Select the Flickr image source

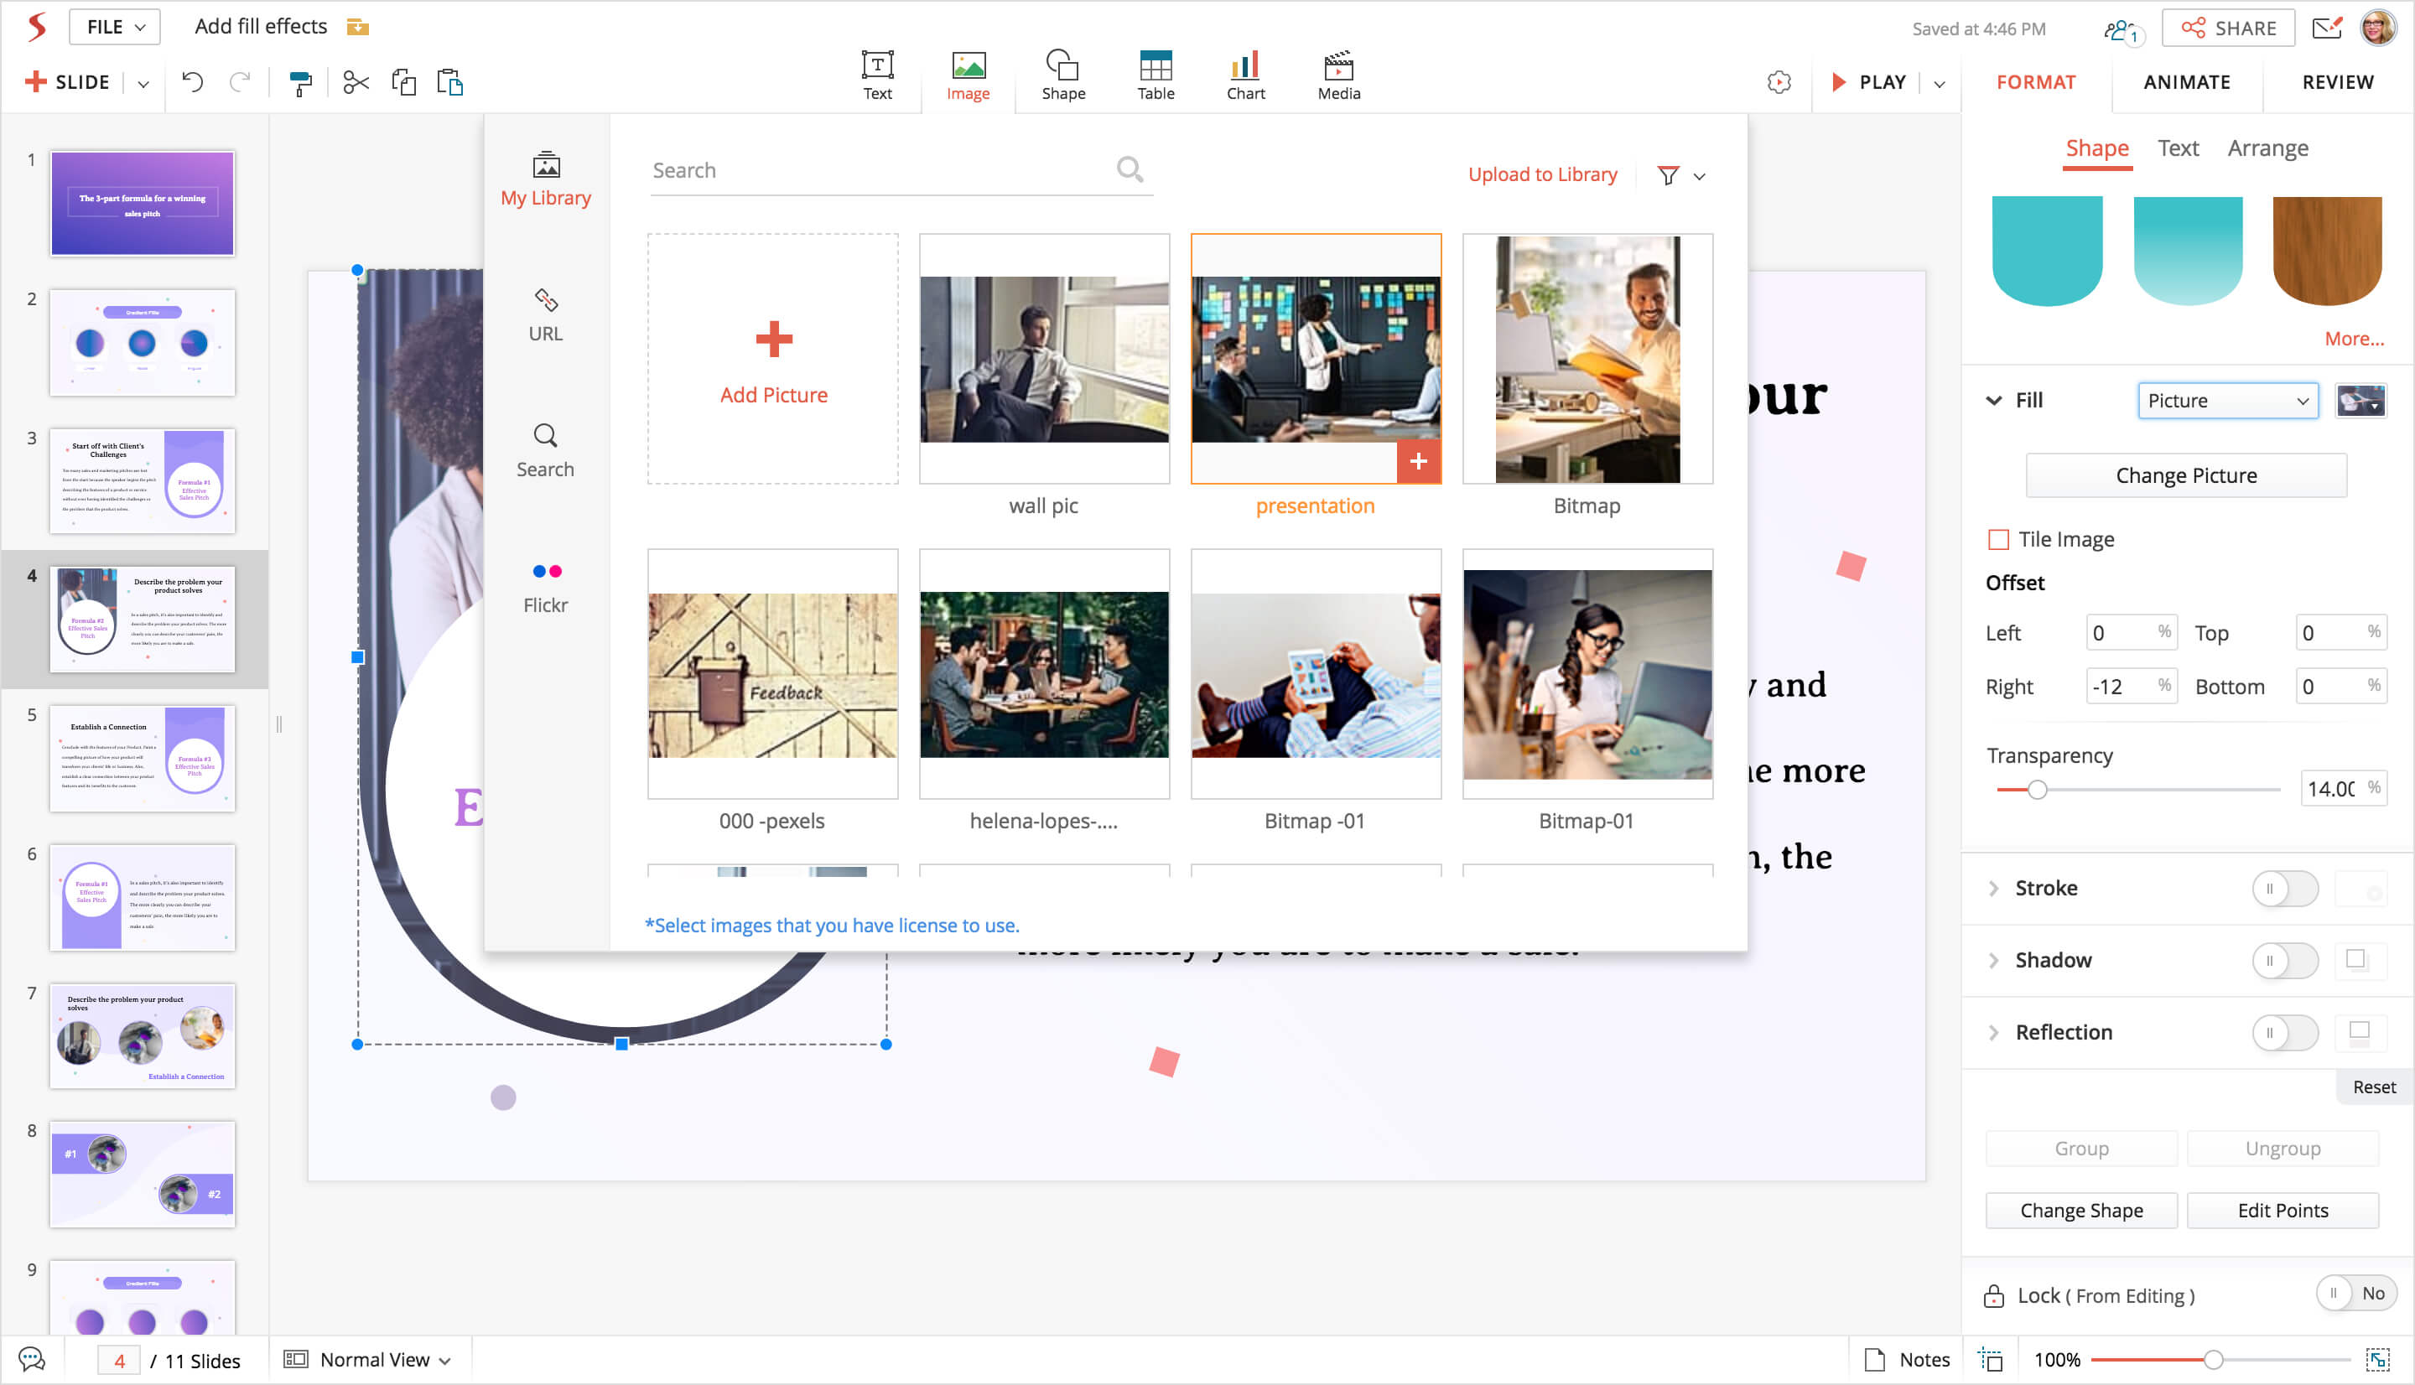545,586
